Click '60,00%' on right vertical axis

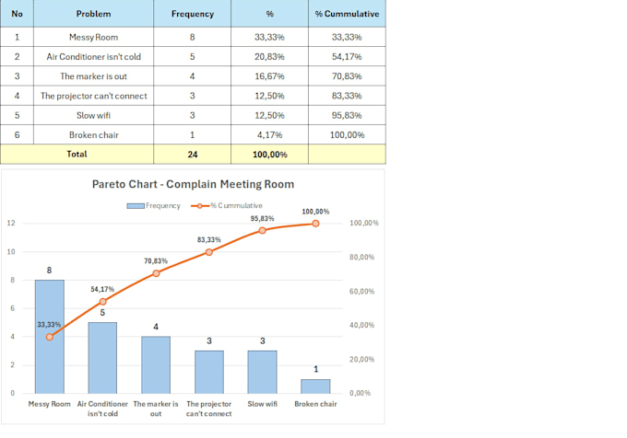(361, 292)
